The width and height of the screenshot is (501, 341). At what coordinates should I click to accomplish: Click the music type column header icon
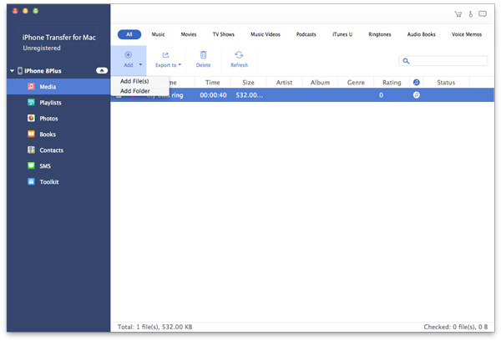tap(417, 82)
